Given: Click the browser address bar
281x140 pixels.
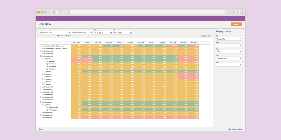Looking at the screenshot, I should click(x=147, y=12).
